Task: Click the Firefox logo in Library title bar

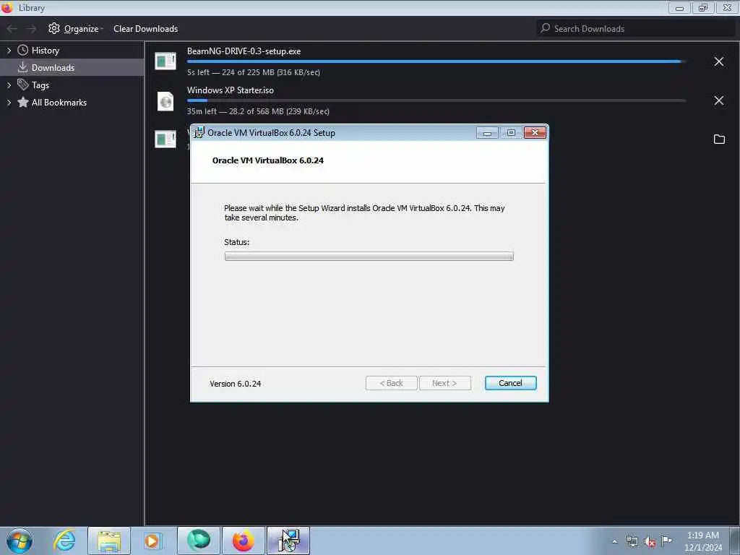Action: tap(7, 7)
